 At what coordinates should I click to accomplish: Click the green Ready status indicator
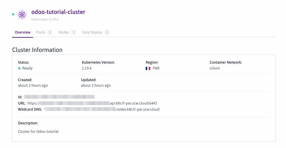click(x=19, y=68)
